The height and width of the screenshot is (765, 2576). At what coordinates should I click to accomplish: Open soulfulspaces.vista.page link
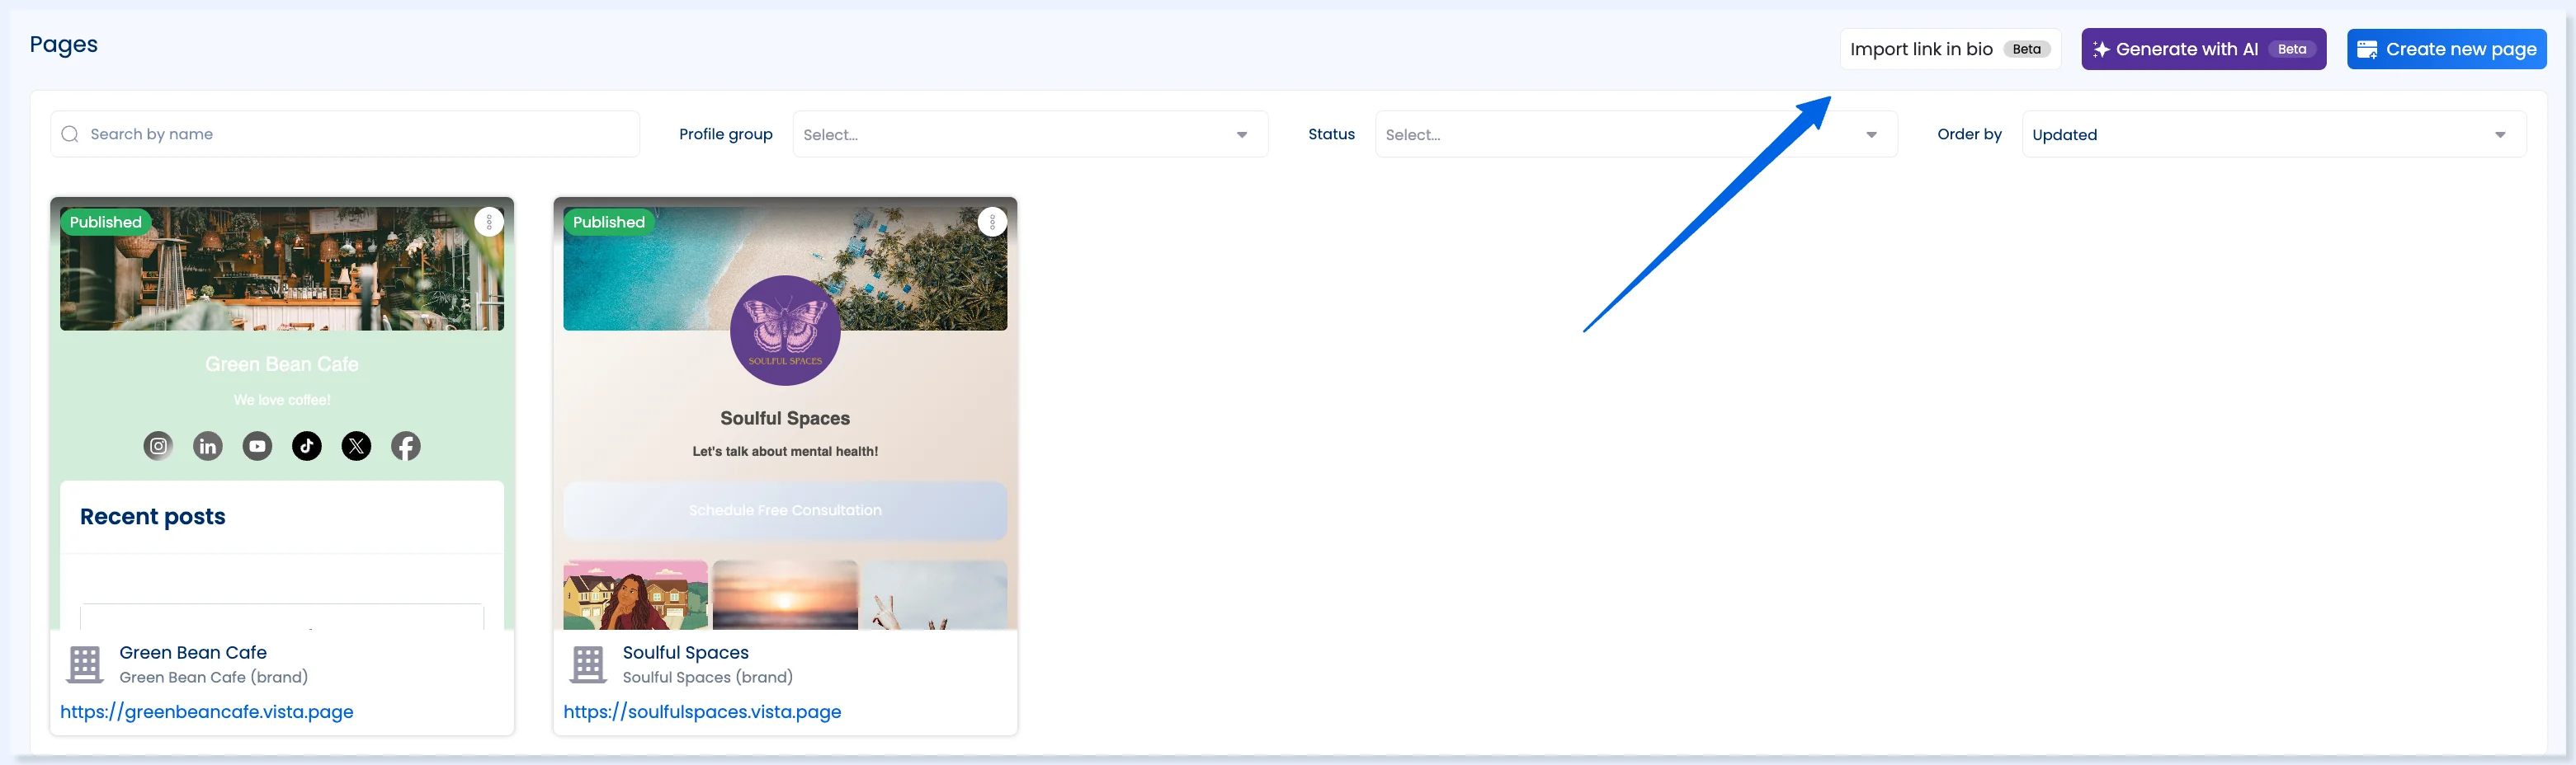702,711
